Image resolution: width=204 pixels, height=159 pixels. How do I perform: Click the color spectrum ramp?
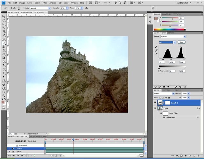coord(170,30)
